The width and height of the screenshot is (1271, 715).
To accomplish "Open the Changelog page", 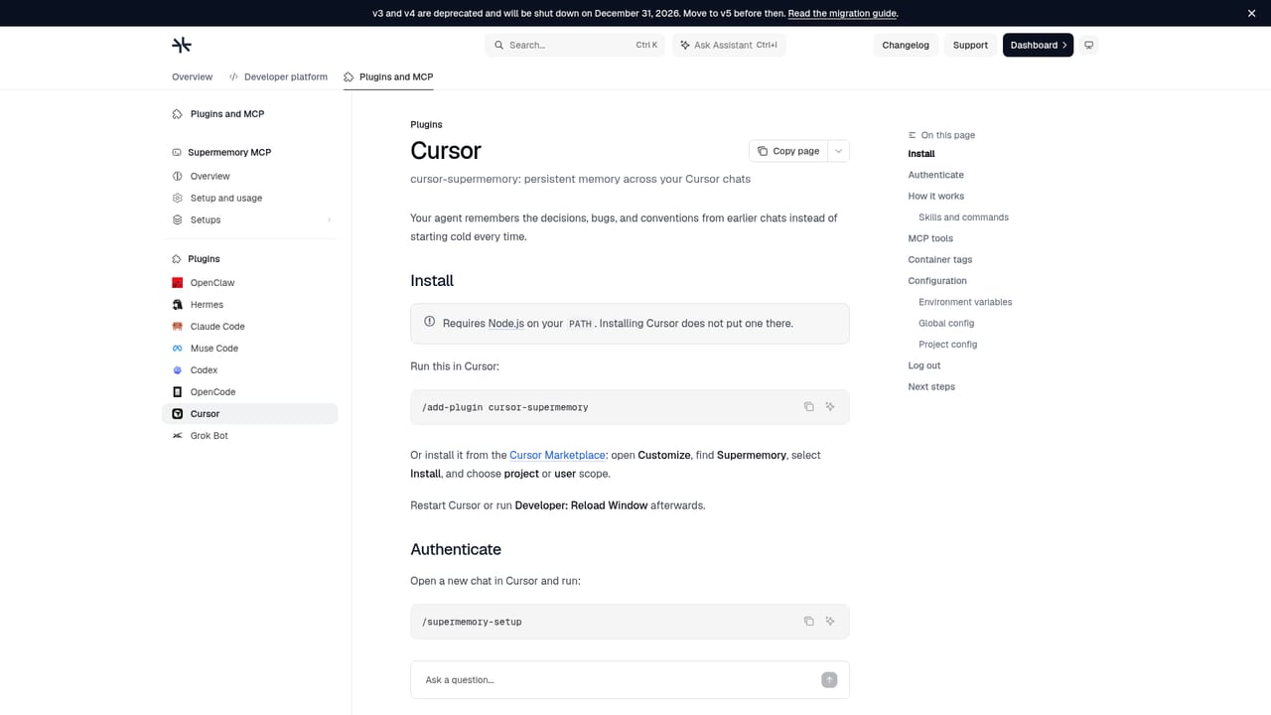I will [x=906, y=45].
